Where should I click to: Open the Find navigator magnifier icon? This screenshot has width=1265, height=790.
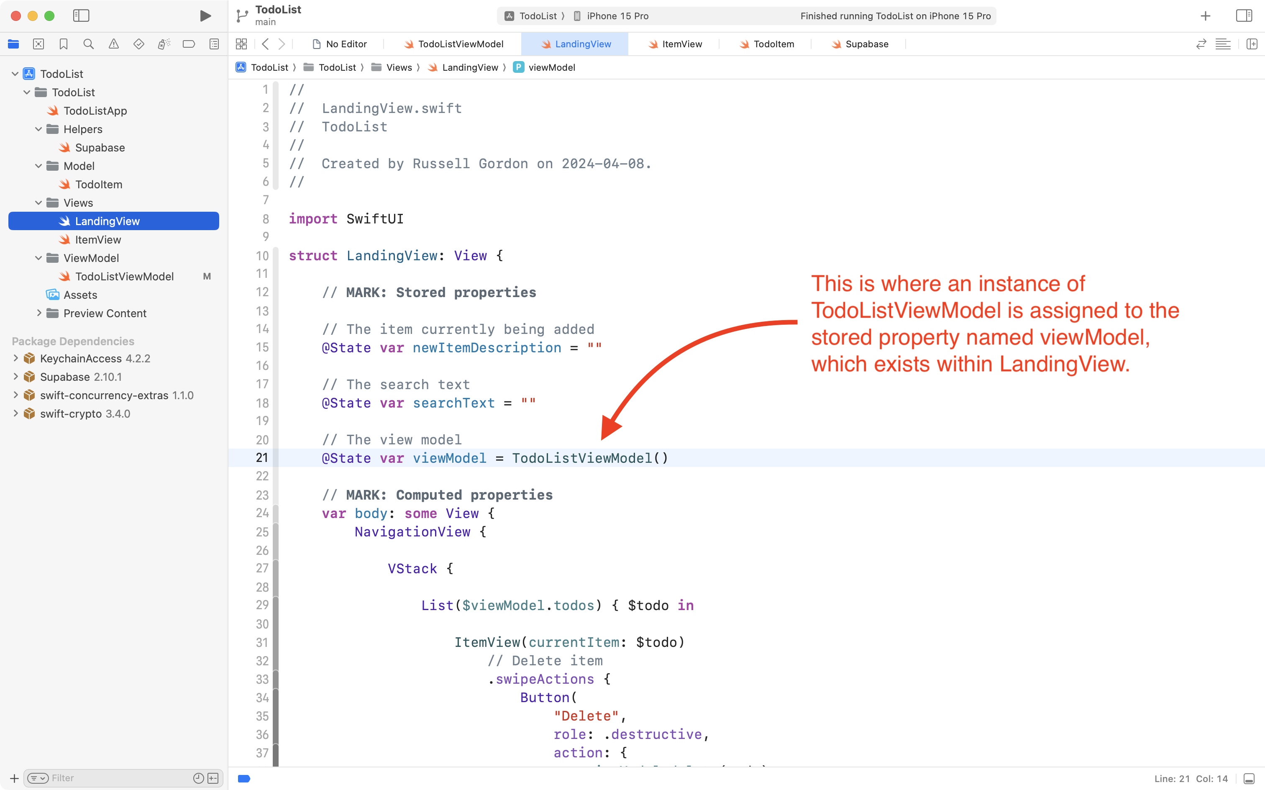pyautogui.click(x=88, y=44)
